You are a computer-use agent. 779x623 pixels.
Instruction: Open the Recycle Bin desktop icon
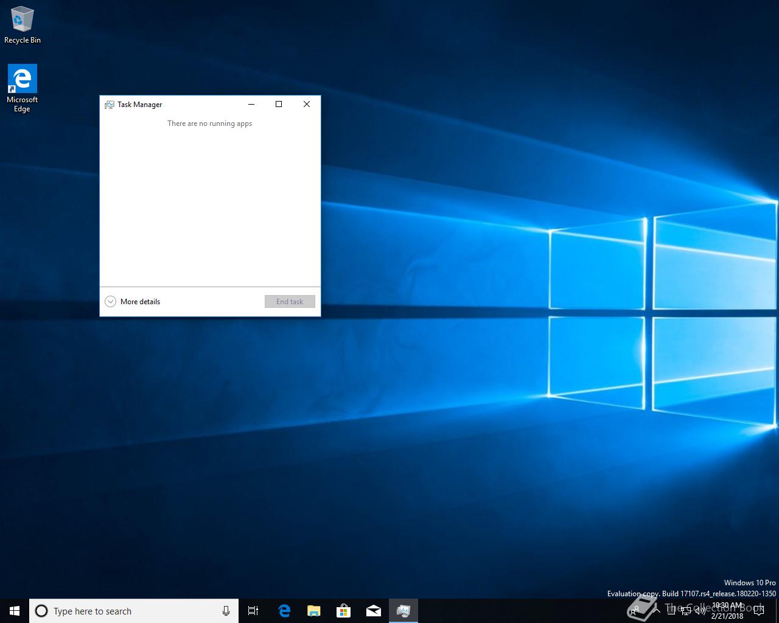[23, 26]
